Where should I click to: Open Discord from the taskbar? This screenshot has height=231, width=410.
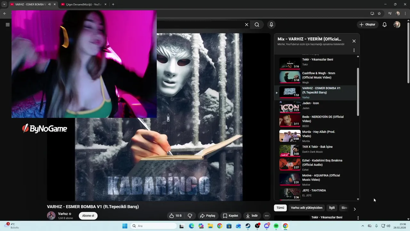(267, 226)
